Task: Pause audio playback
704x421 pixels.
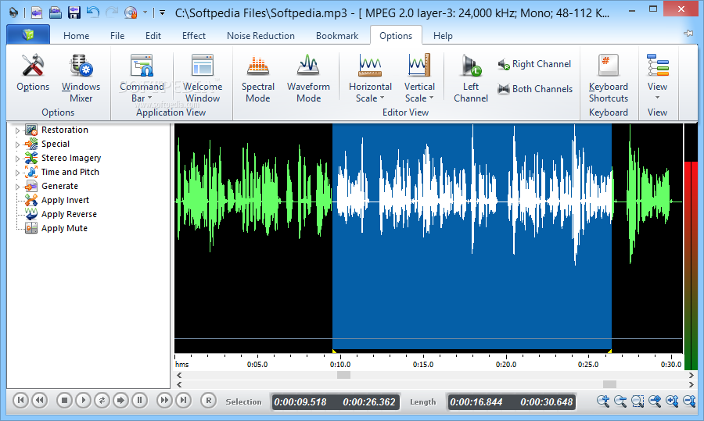Action: 140,401
